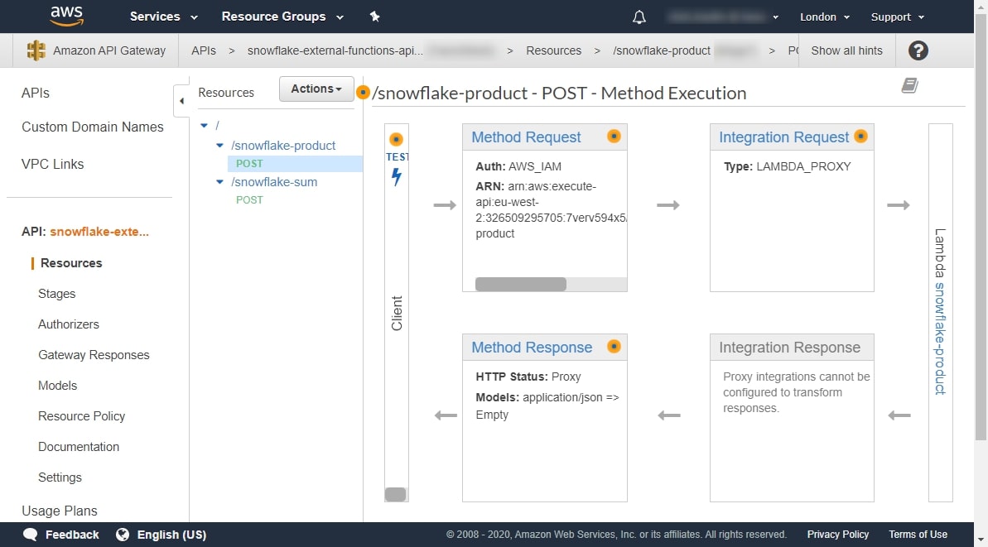Click the page vertical scrollbar
The width and height of the screenshot is (988, 547).
981,227
